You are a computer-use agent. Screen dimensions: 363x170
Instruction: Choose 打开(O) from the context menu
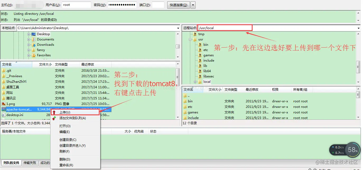tap(75, 126)
